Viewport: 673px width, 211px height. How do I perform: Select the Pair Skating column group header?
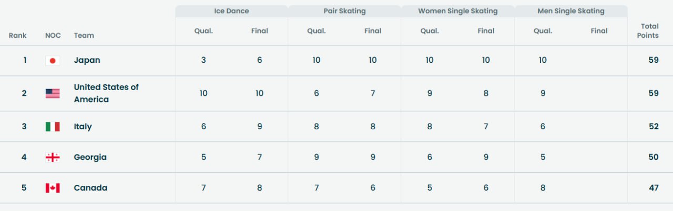point(344,11)
